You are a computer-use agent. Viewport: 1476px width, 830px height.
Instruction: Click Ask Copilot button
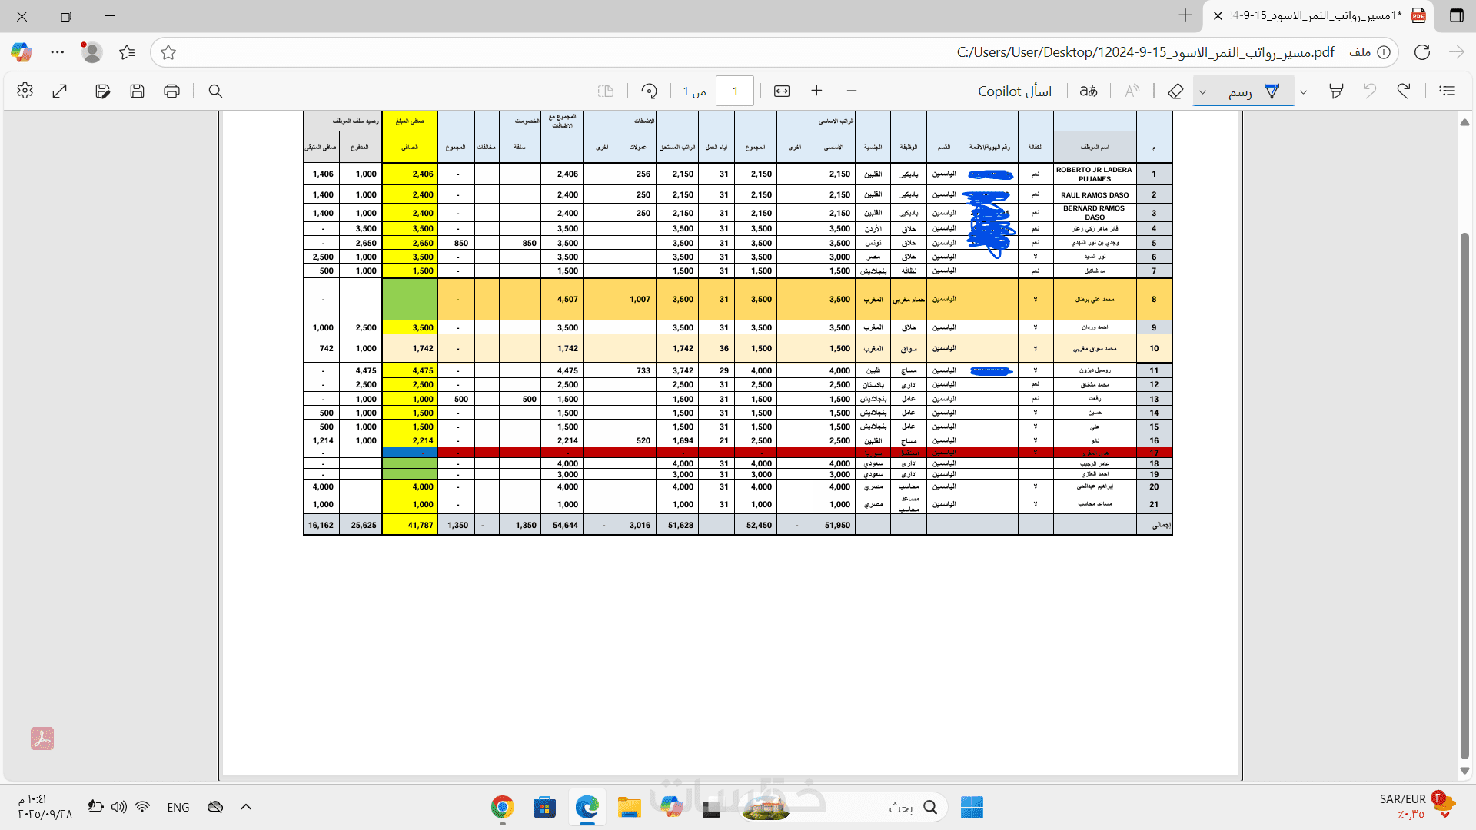click(x=1015, y=91)
